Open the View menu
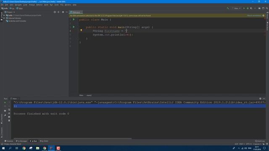Image resolution: width=269 pixels, height=151 pixels. pos(11,5)
